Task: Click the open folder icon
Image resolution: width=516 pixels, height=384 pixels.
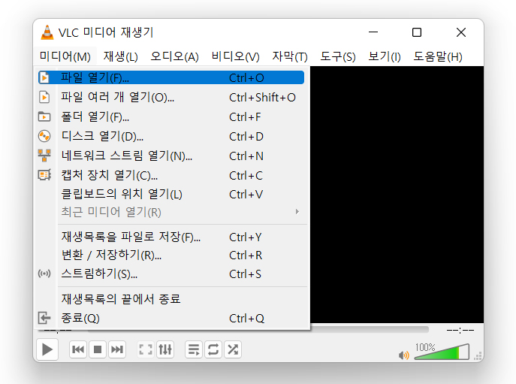Action: coord(44,116)
